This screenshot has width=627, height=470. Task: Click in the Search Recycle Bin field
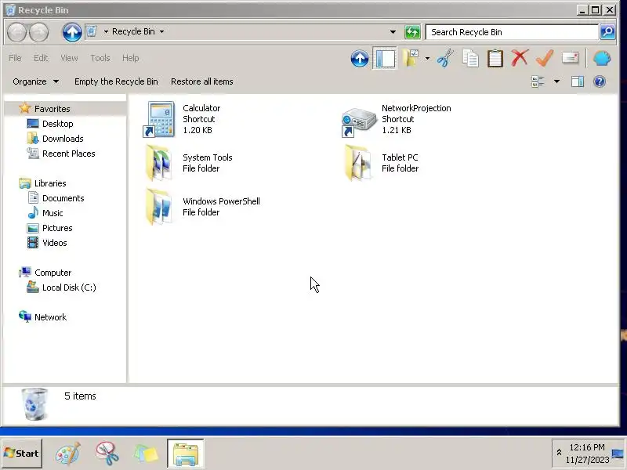[x=512, y=32]
